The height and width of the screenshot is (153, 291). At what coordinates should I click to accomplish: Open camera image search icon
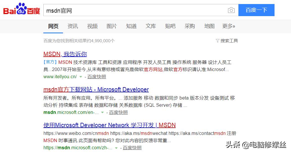pos(231,10)
